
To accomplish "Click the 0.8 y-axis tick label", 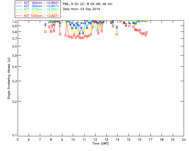I will pyautogui.click(x=14, y=32).
